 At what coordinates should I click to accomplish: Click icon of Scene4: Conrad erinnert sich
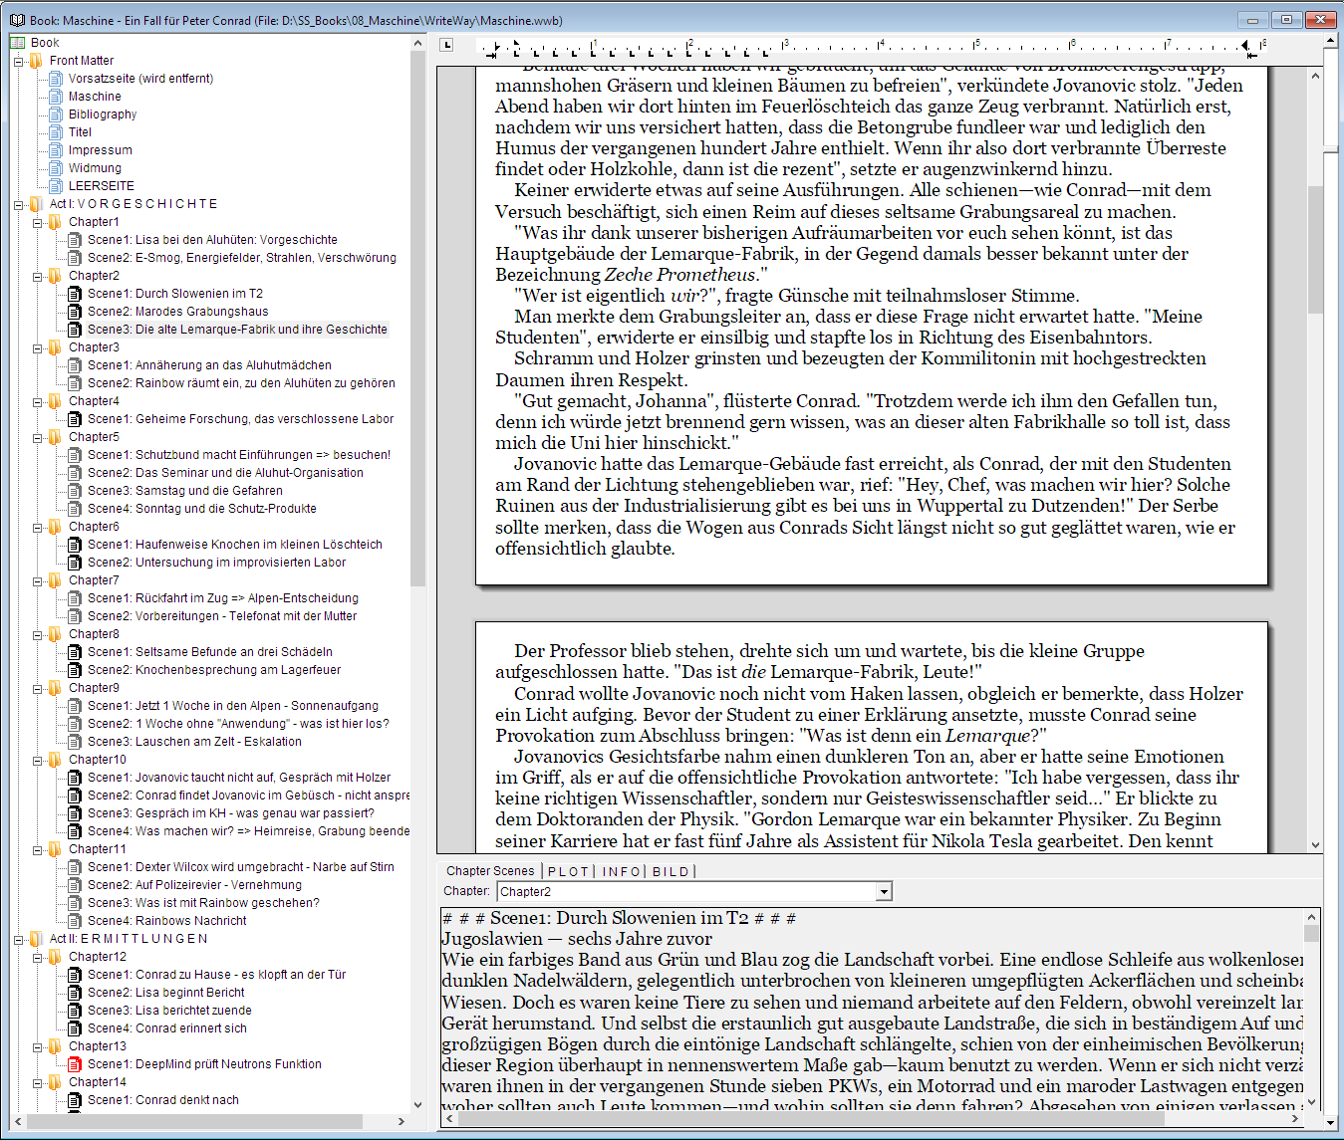[75, 1028]
